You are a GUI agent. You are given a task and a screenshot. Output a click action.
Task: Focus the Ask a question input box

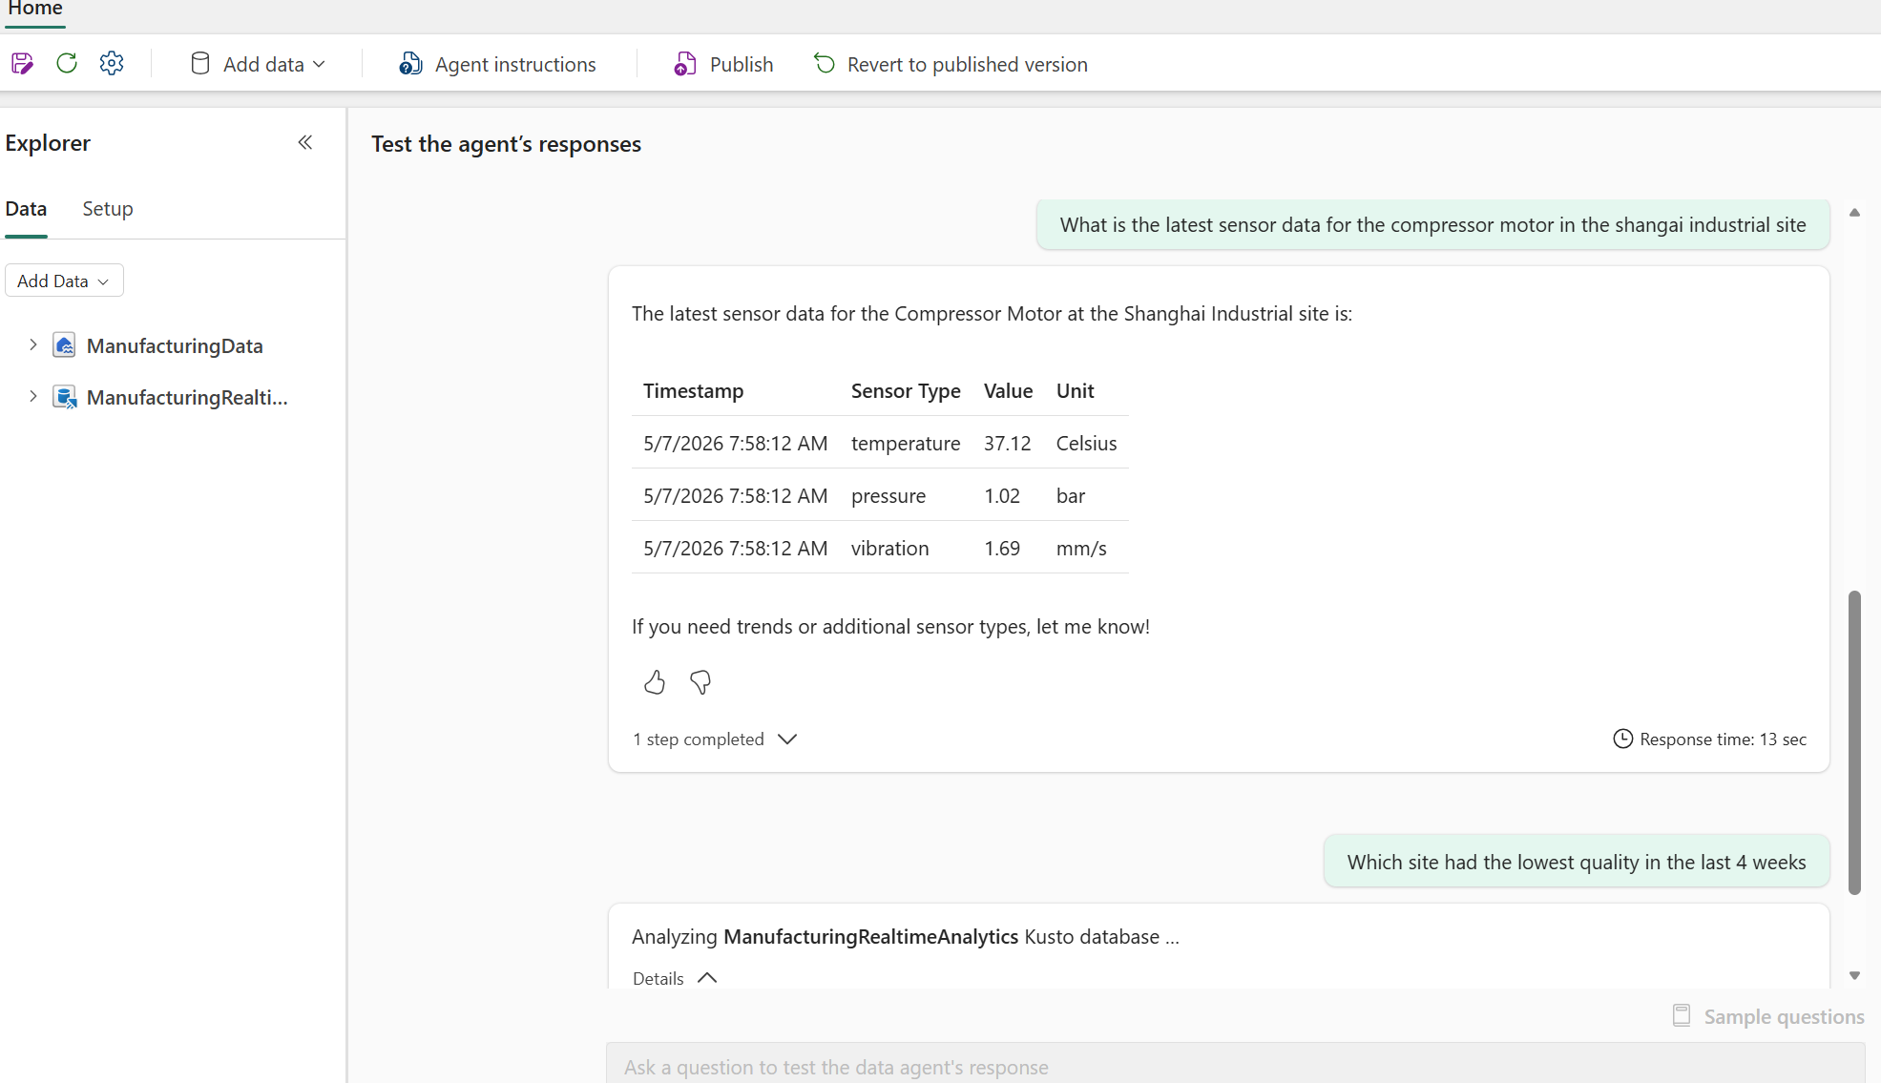click(1235, 1065)
